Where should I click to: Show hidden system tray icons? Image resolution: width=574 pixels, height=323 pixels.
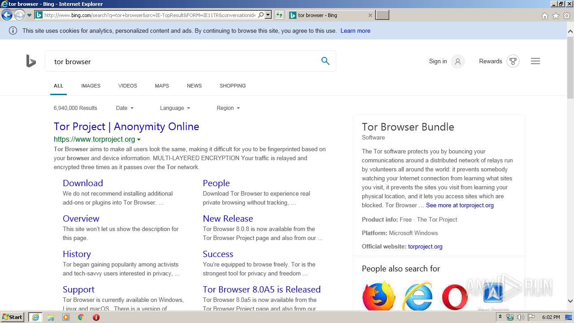500,317
